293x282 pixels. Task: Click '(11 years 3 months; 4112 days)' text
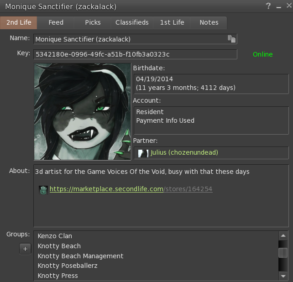pyautogui.click(x=186, y=88)
